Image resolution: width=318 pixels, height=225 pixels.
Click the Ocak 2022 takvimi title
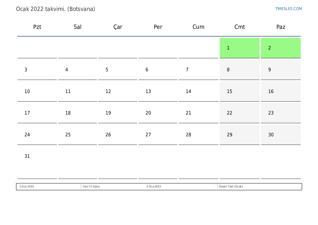click(x=55, y=9)
